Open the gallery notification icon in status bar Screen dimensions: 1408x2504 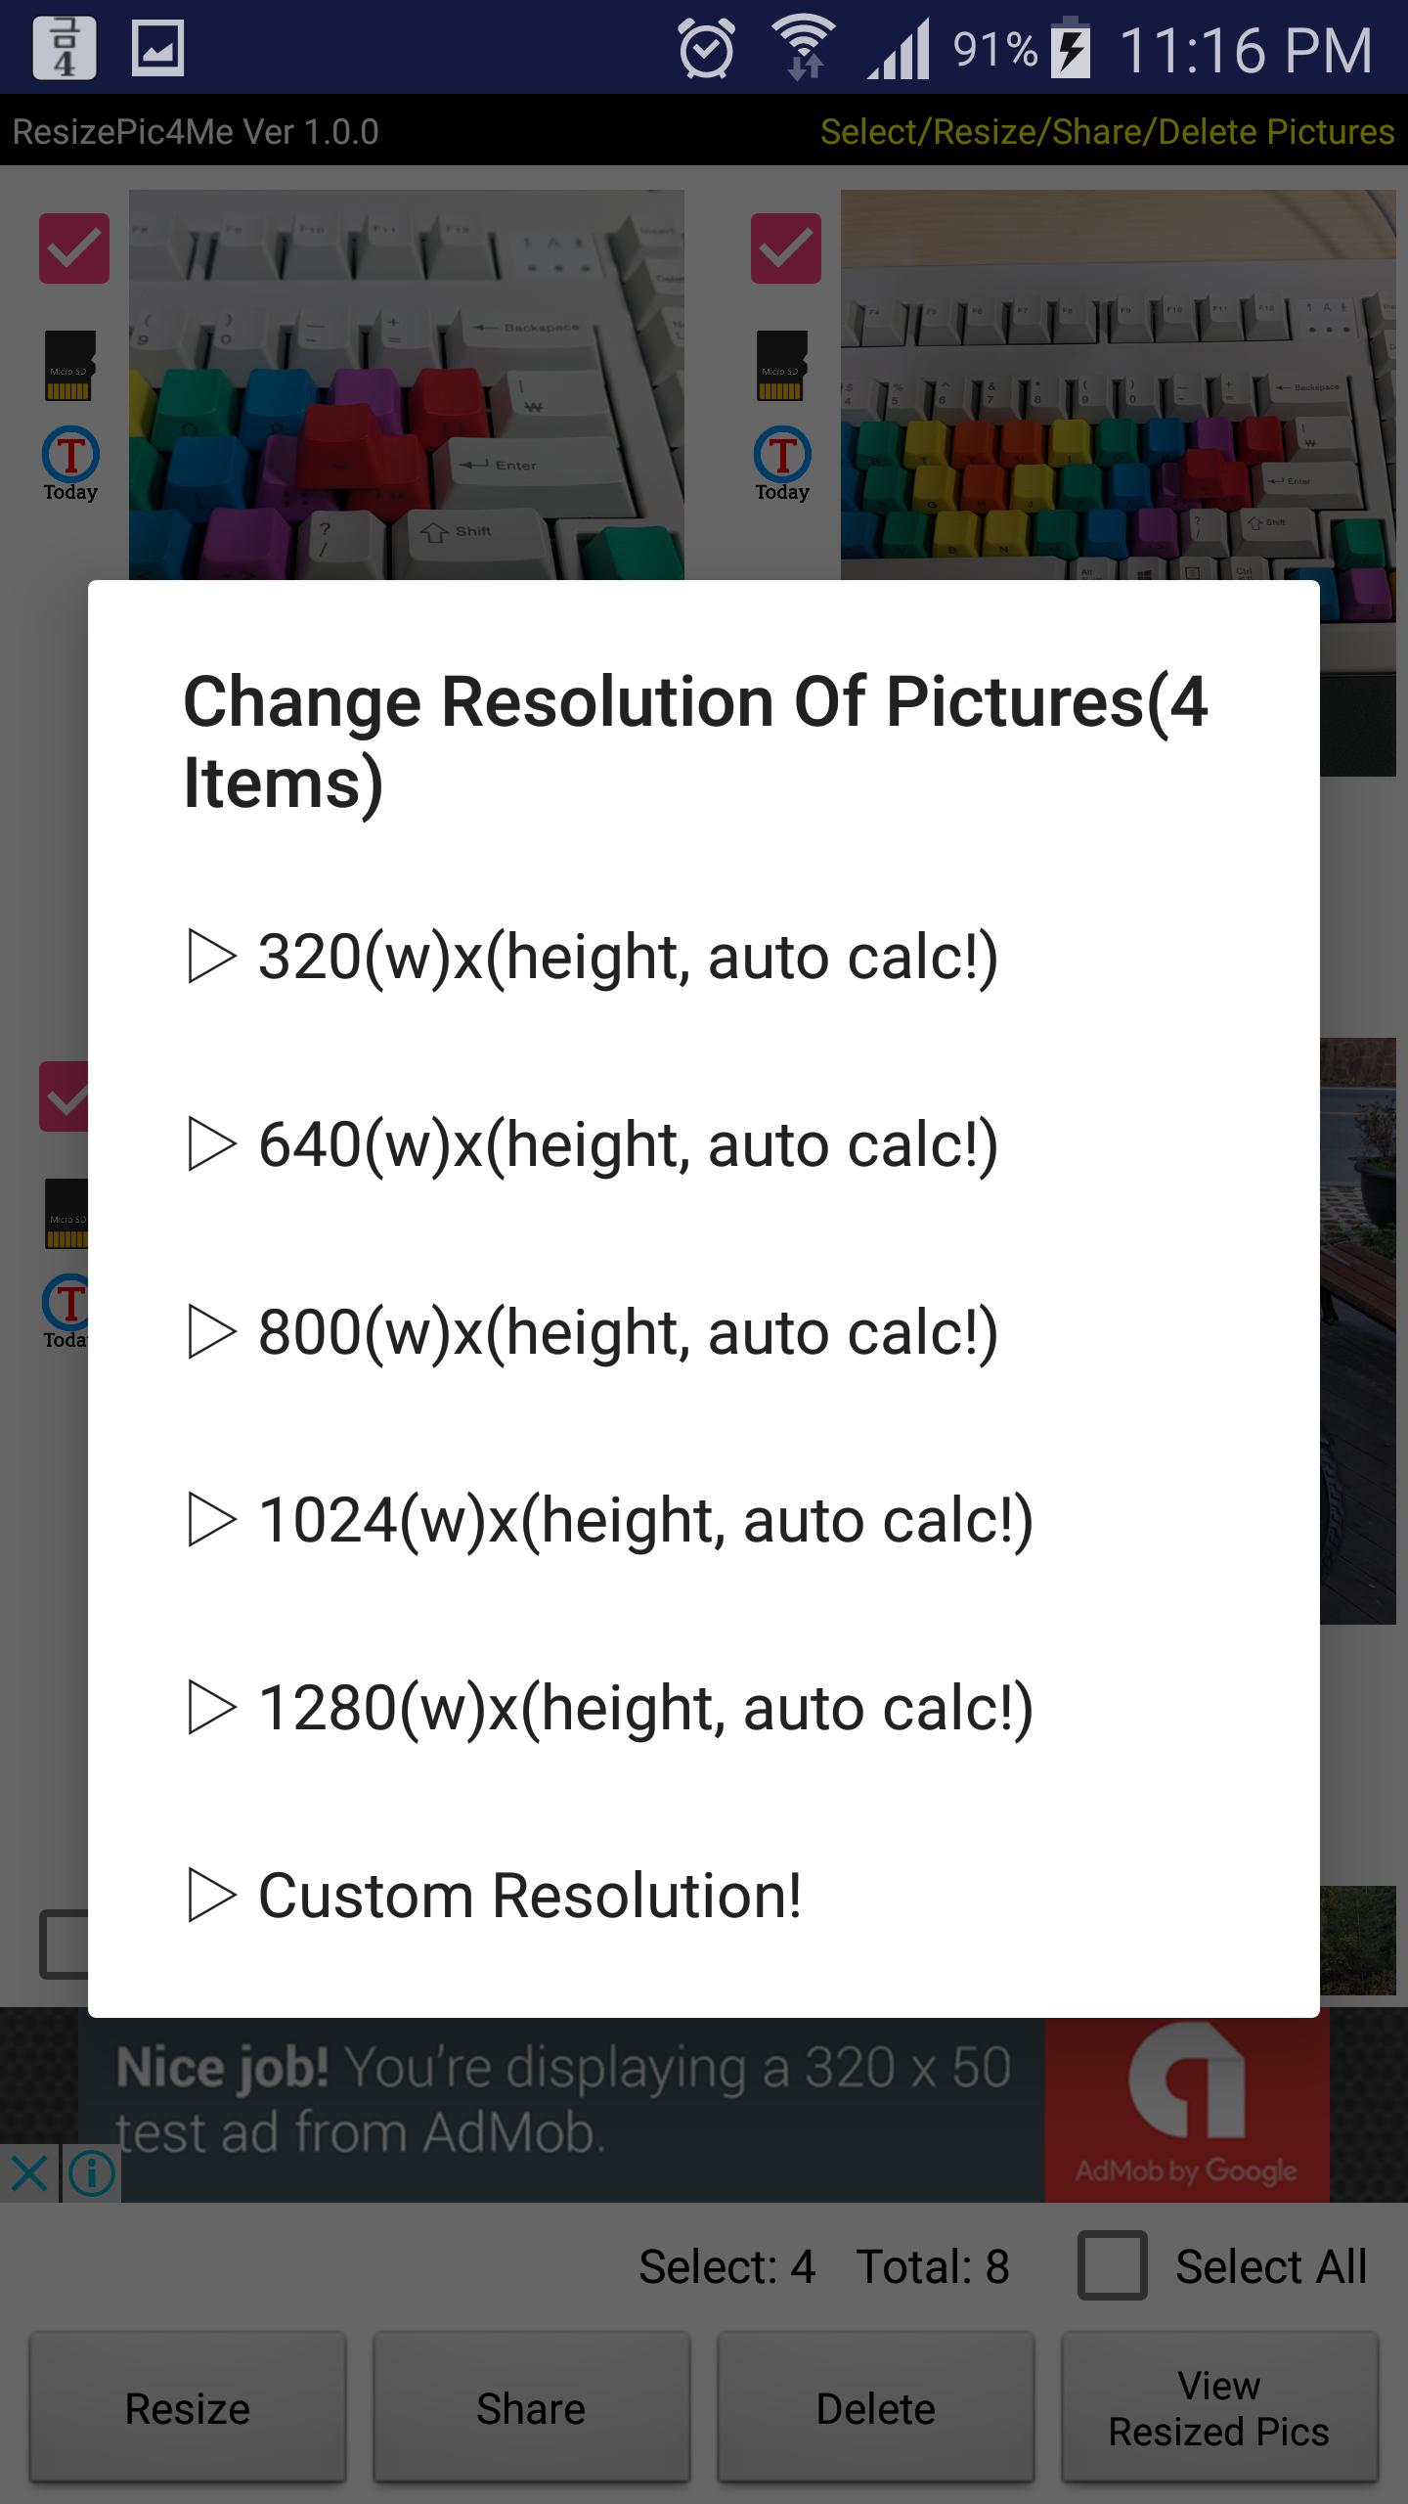pos(157,48)
